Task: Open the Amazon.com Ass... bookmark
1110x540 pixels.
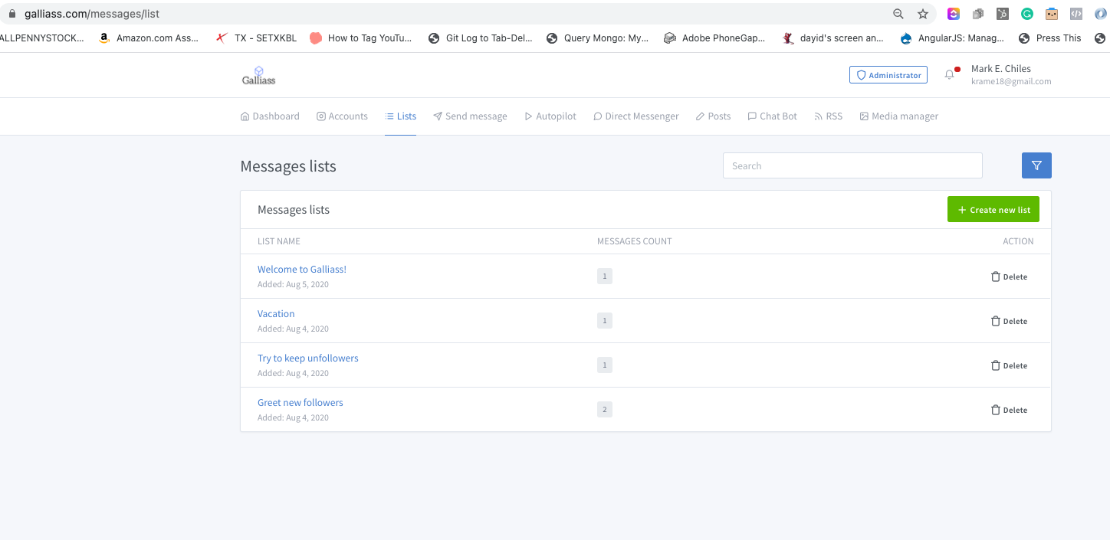Action: click(149, 38)
